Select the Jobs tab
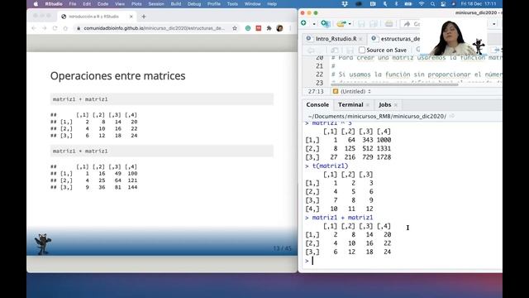The height and width of the screenshot is (298, 529). pos(385,105)
